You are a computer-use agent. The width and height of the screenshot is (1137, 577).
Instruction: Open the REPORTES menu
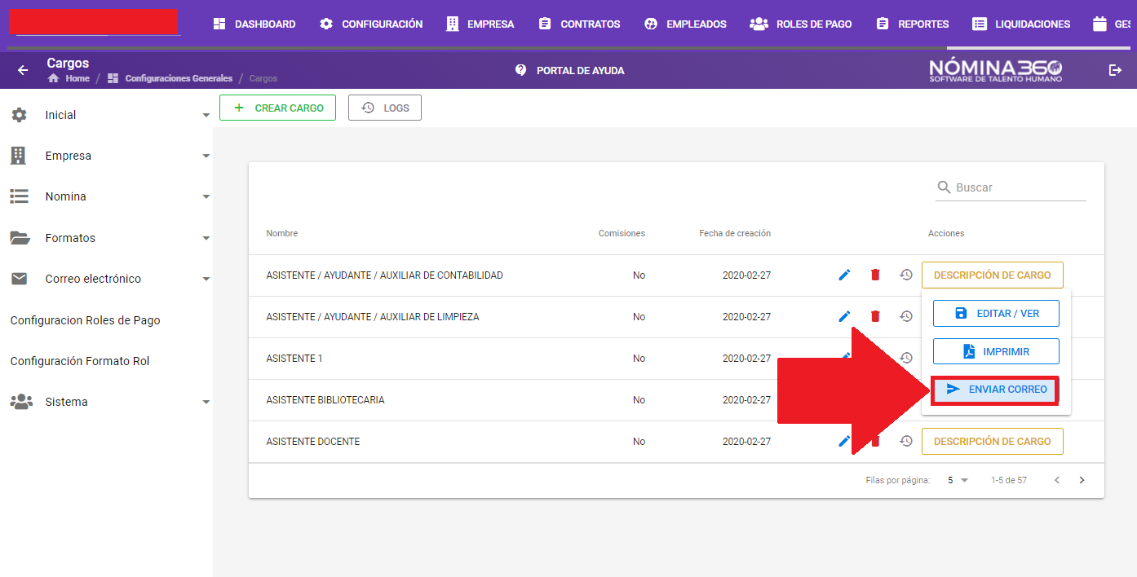click(912, 24)
